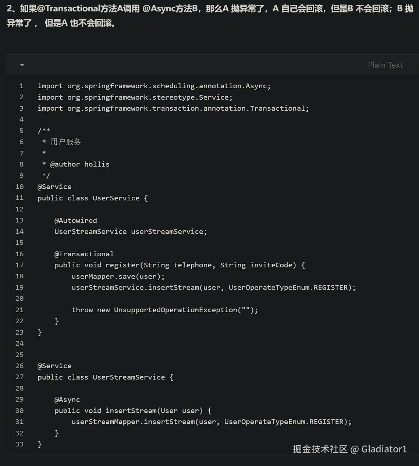The image size is (419, 466).
Task: Click the 'public class UserService' declaration
Action: pyautogui.click(x=92, y=198)
